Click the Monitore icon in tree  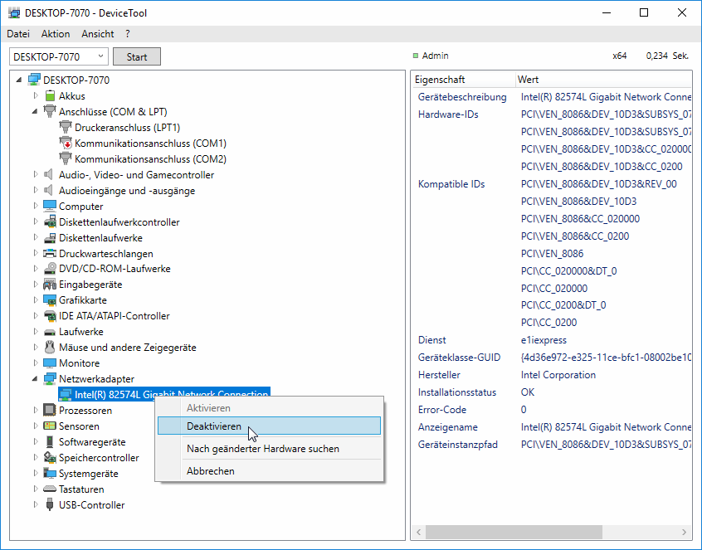tap(50, 363)
